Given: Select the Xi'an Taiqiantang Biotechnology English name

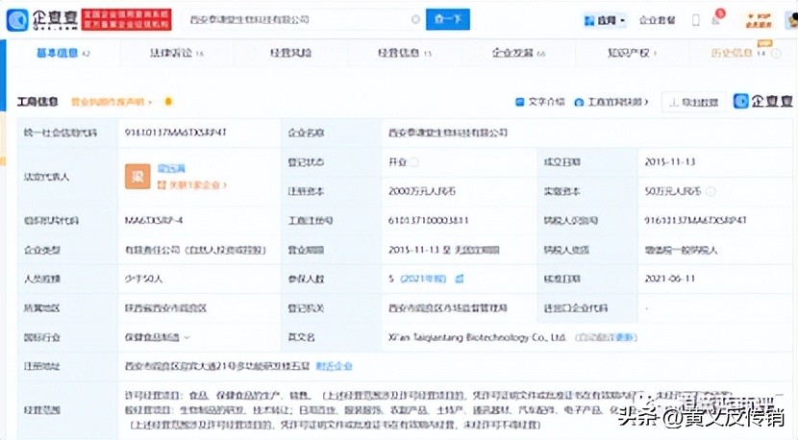Looking at the screenshot, I should (x=478, y=337).
